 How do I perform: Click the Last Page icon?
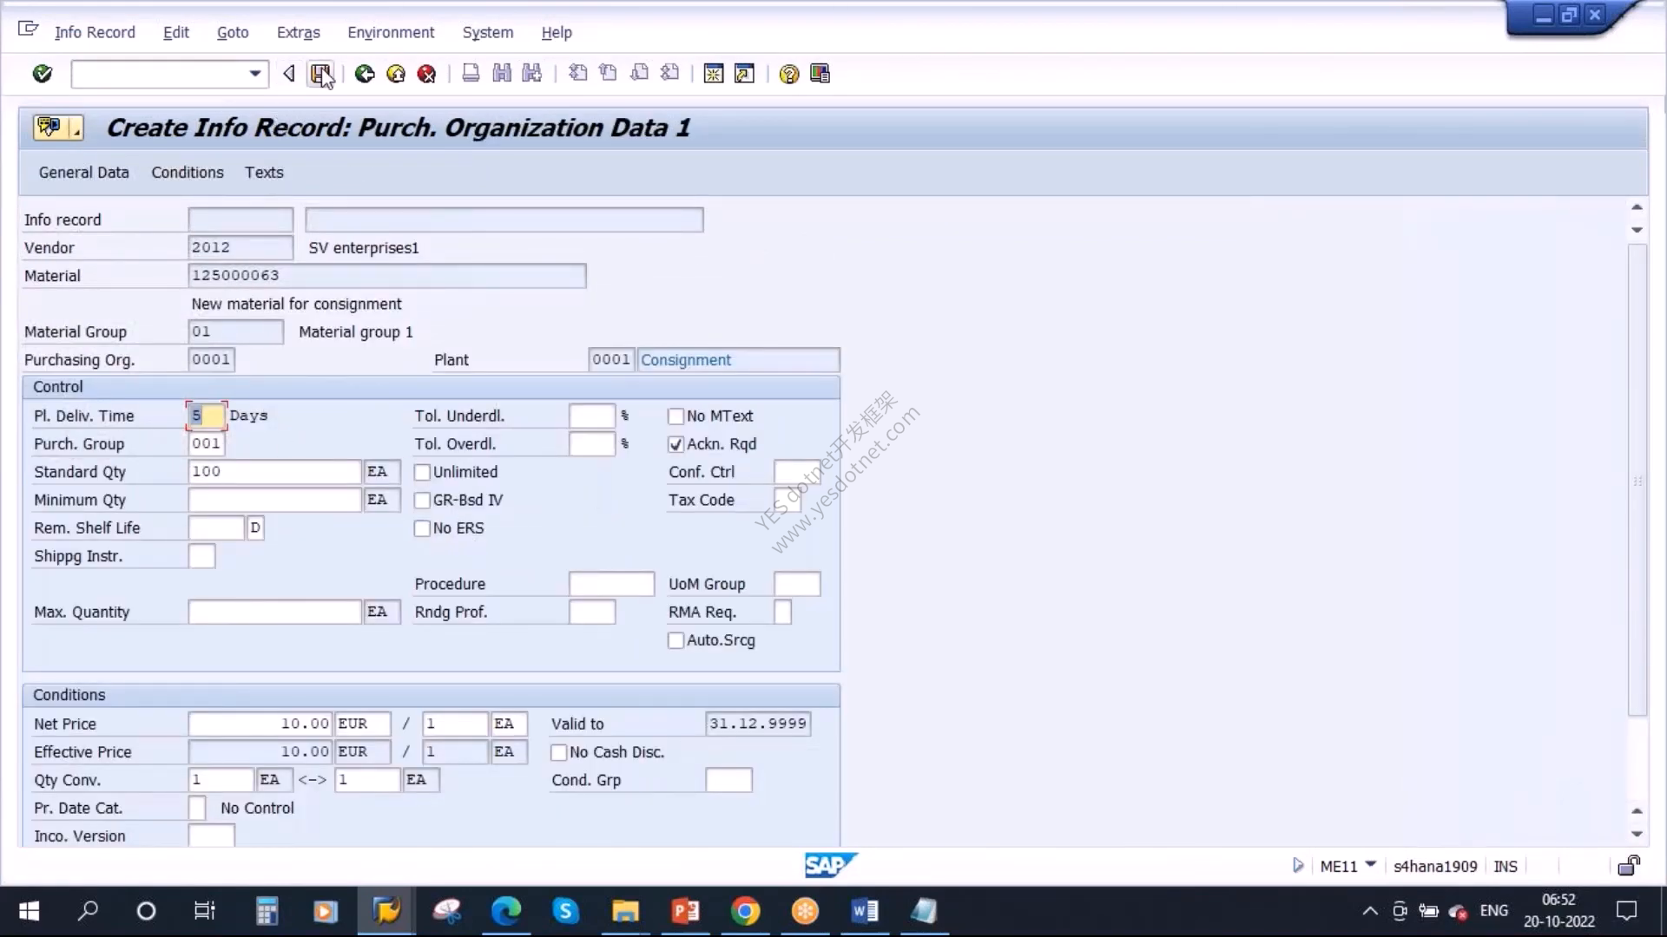[670, 74]
